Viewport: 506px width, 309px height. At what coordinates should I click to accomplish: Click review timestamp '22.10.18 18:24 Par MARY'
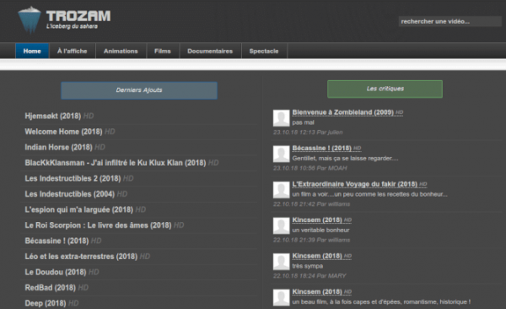[310, 276]
